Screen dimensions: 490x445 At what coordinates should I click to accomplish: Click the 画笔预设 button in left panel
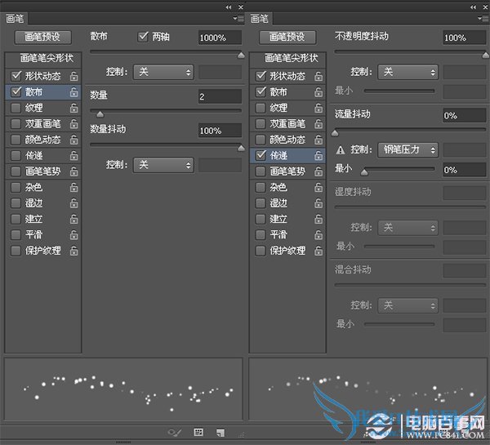[x=42, y=38]
